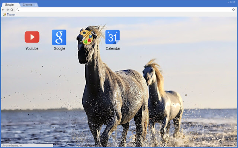Viewport: 238px width, 148px height.
Task: Click the chrometheme.net status text
Action: [x=12, y=145]
